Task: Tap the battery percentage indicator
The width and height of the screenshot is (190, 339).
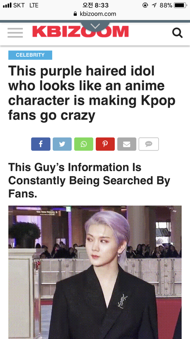Action: click(166, 5)
